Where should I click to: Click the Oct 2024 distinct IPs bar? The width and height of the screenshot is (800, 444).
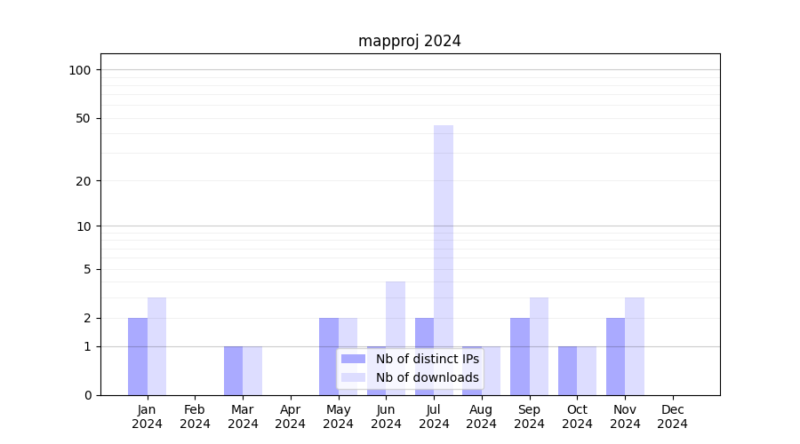tap(567, 370)
